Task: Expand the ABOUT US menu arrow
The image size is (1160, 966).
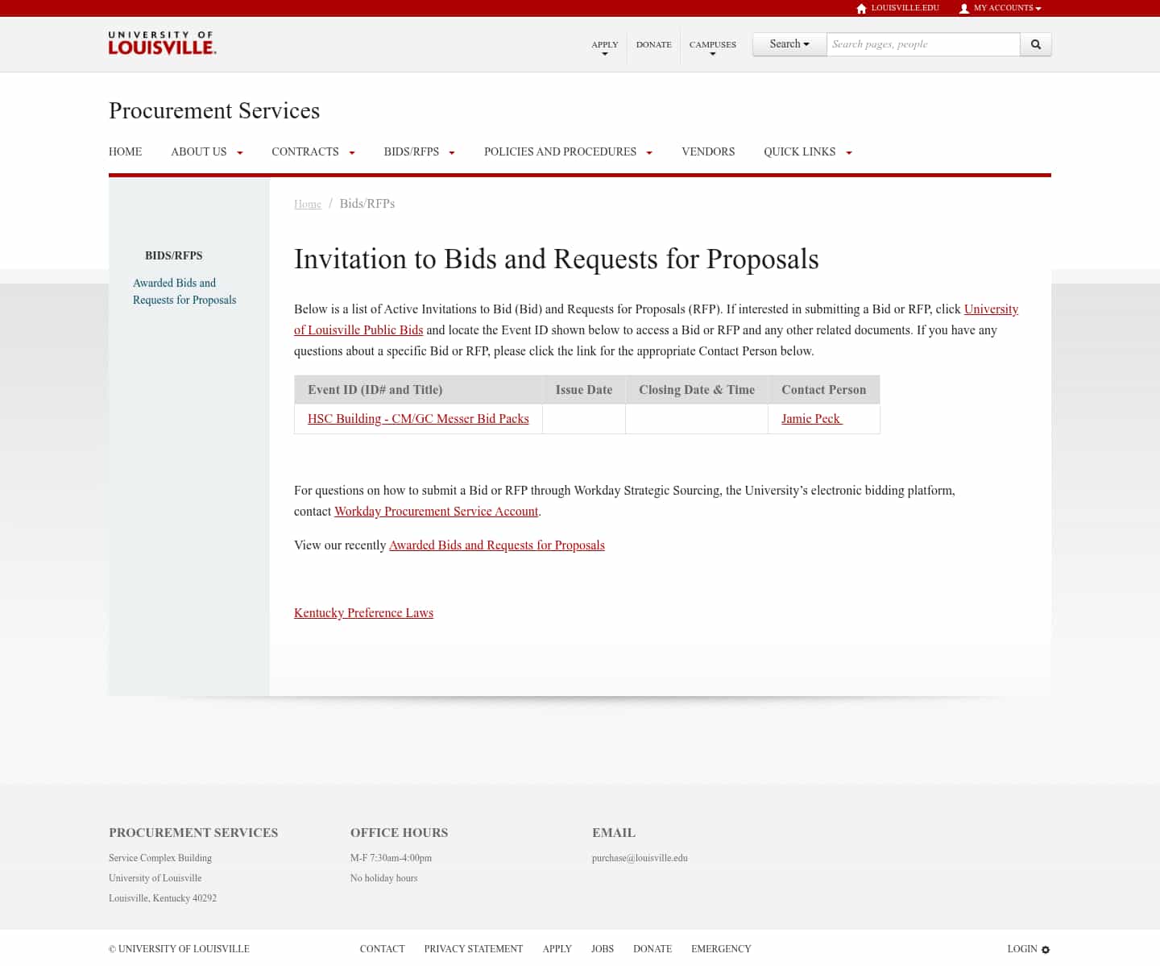Action: 240,152
